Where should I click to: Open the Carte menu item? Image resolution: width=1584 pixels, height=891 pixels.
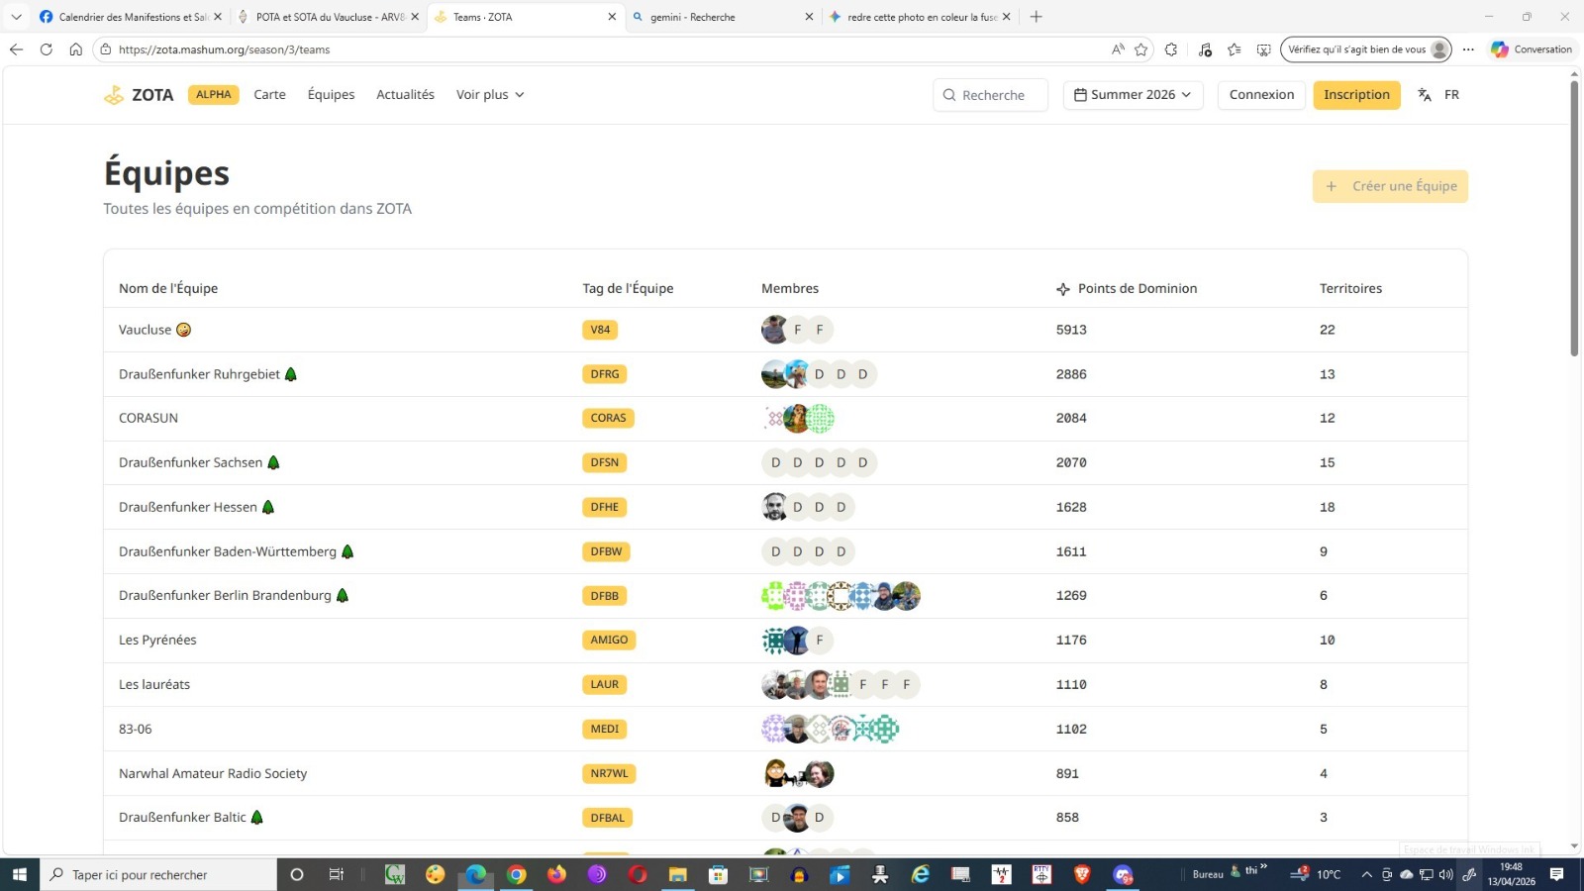point(269,95)
